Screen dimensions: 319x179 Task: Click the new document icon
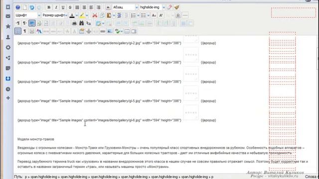pyautogui.click(x=25, y=7)
